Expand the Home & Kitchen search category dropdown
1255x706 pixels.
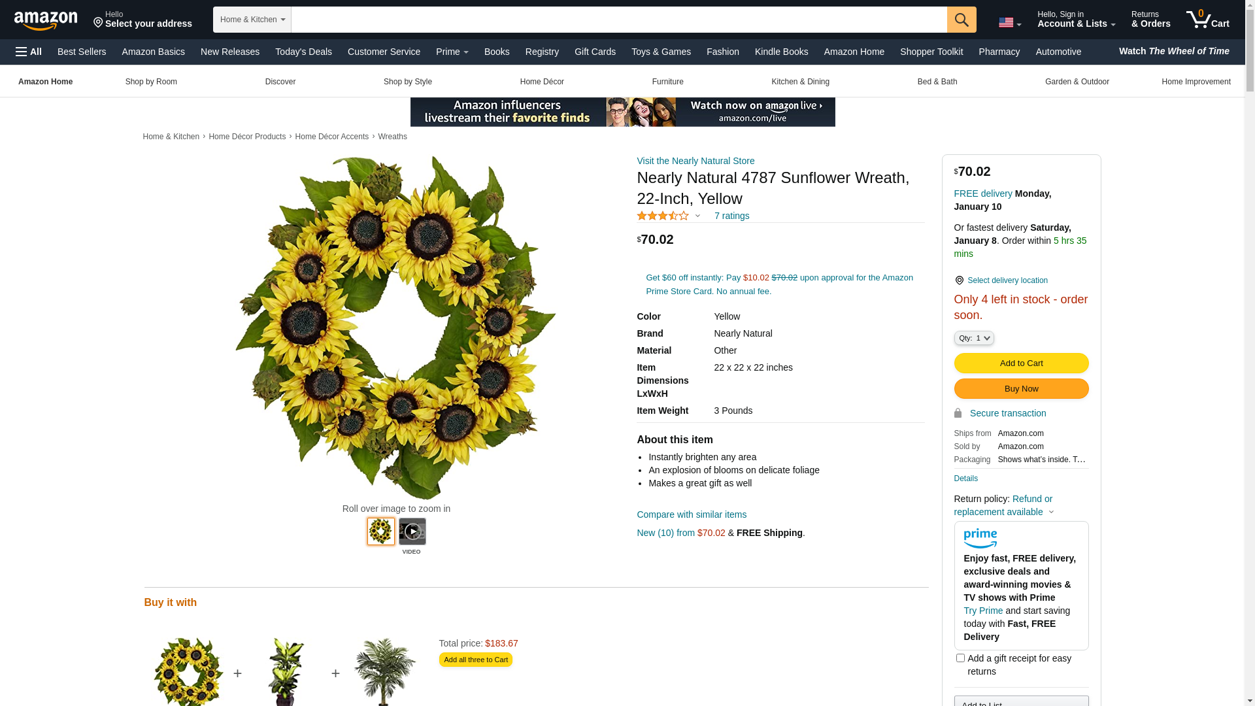click(x=252, y=20)
